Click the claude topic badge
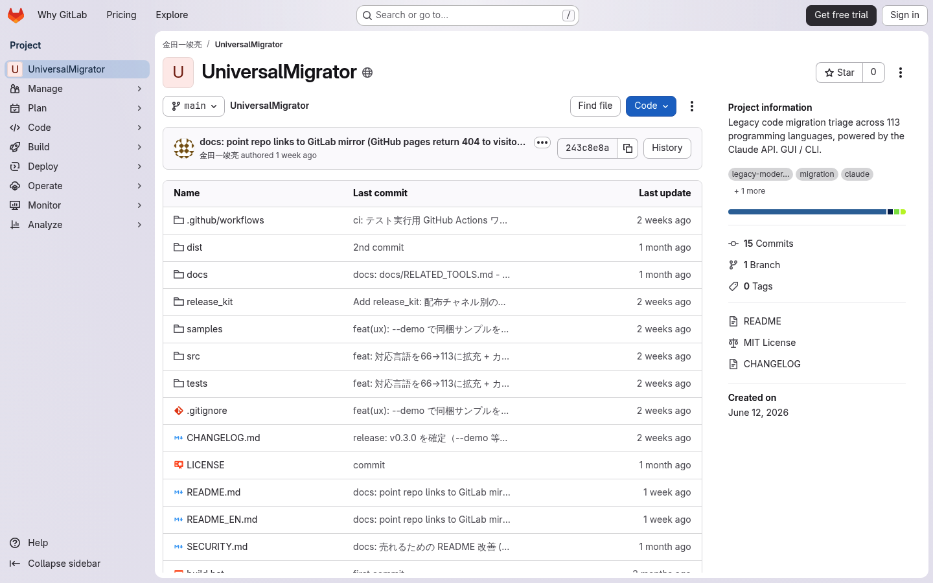933x583 pixels. 857,174
